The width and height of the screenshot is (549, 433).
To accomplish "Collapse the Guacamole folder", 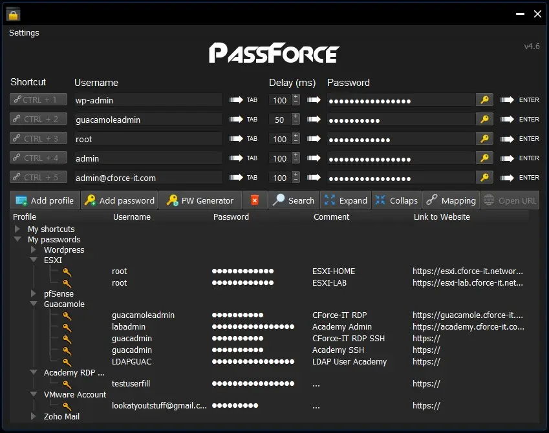I will [34, 304].
